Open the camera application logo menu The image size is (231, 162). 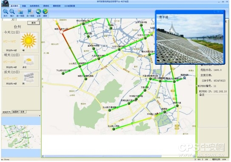point(5,3)
